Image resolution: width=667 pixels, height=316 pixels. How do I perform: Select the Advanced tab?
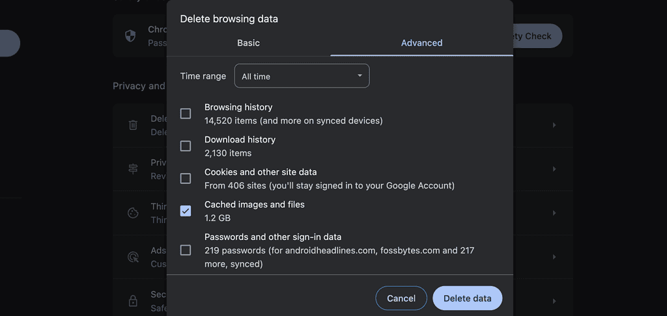click(421, 43)
